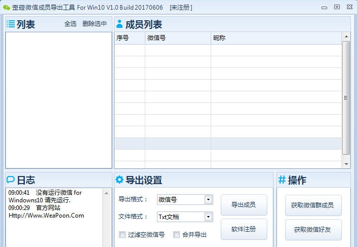Screen dimensions: 357x247
Task: Click the 获取微信好友 button
Action: pyautogui.click(x=313, y=229)
